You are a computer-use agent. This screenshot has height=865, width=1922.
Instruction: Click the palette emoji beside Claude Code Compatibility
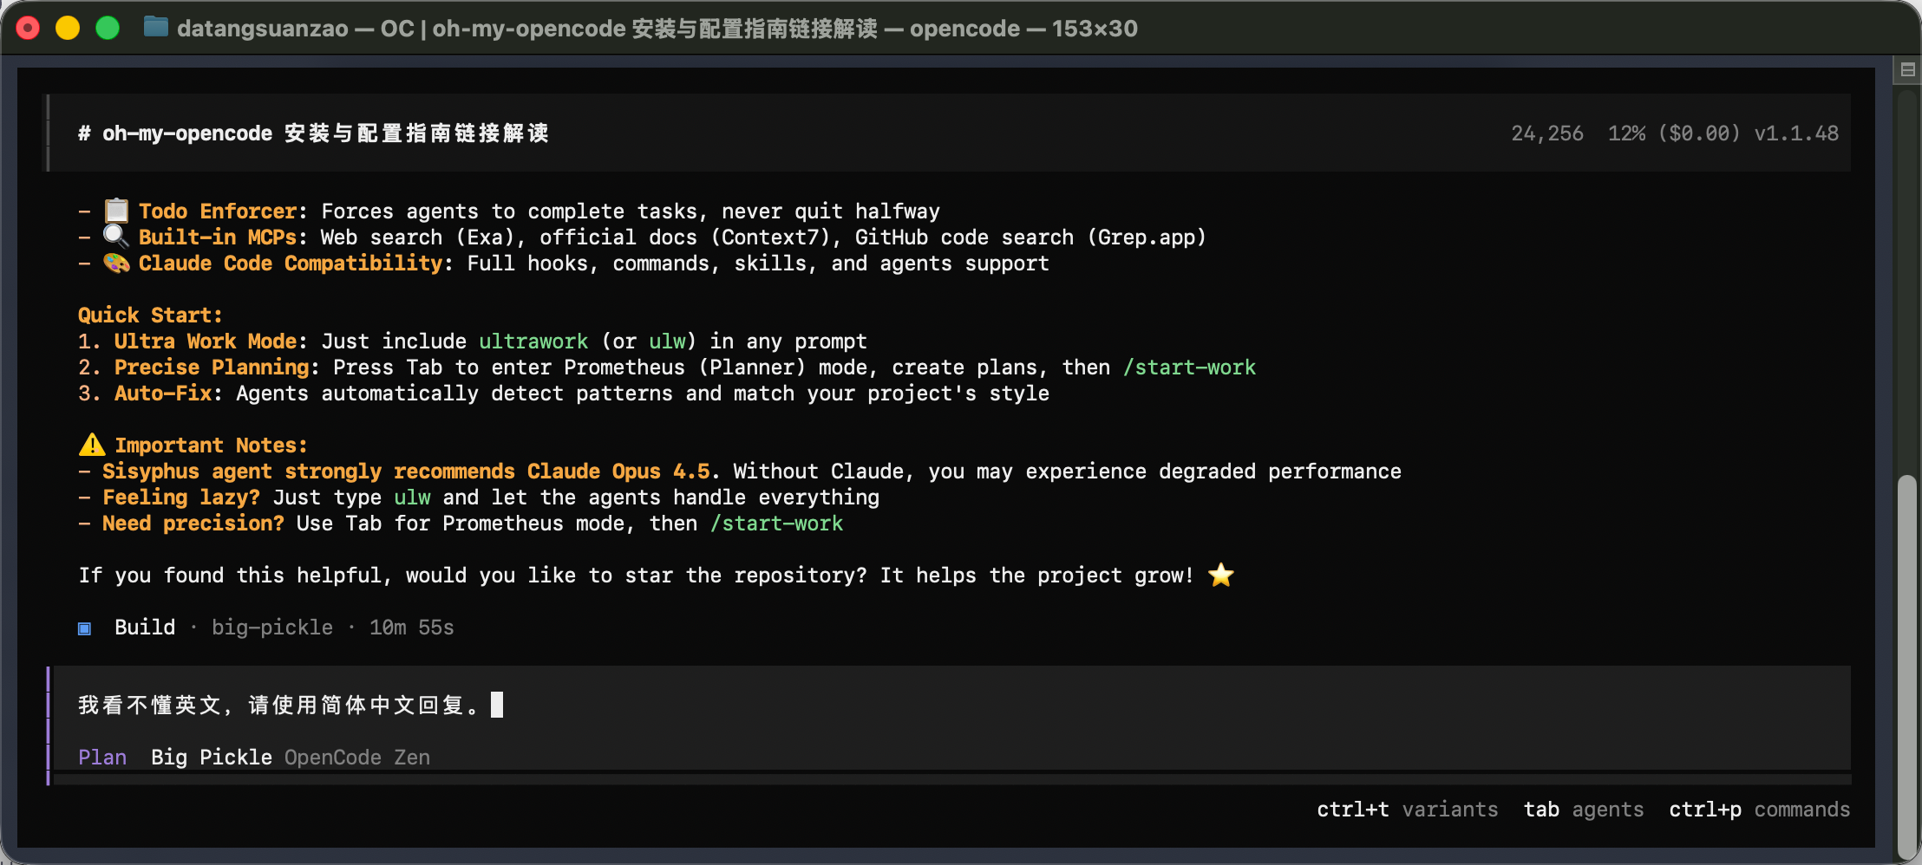click(x=116, y=263)
